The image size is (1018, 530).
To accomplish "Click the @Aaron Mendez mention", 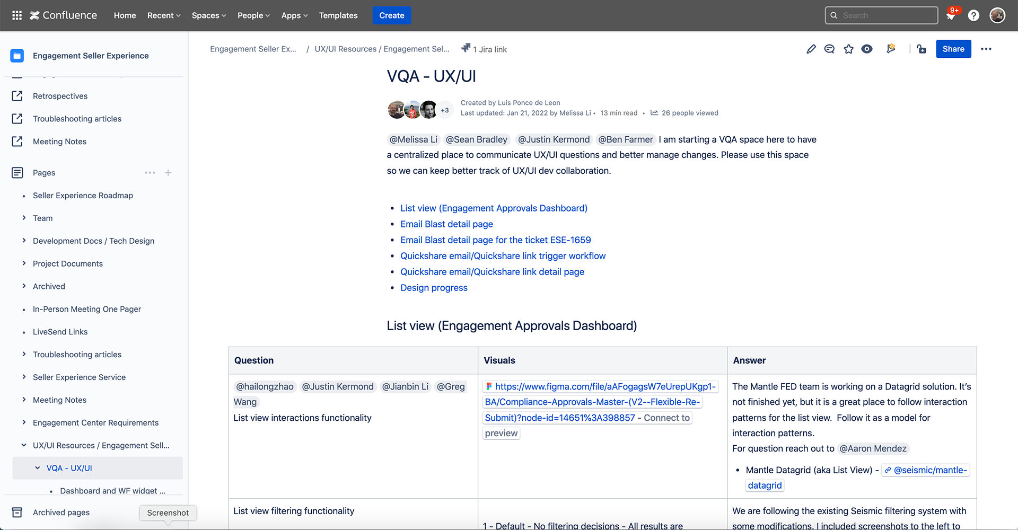I will [x=873, y=448].
